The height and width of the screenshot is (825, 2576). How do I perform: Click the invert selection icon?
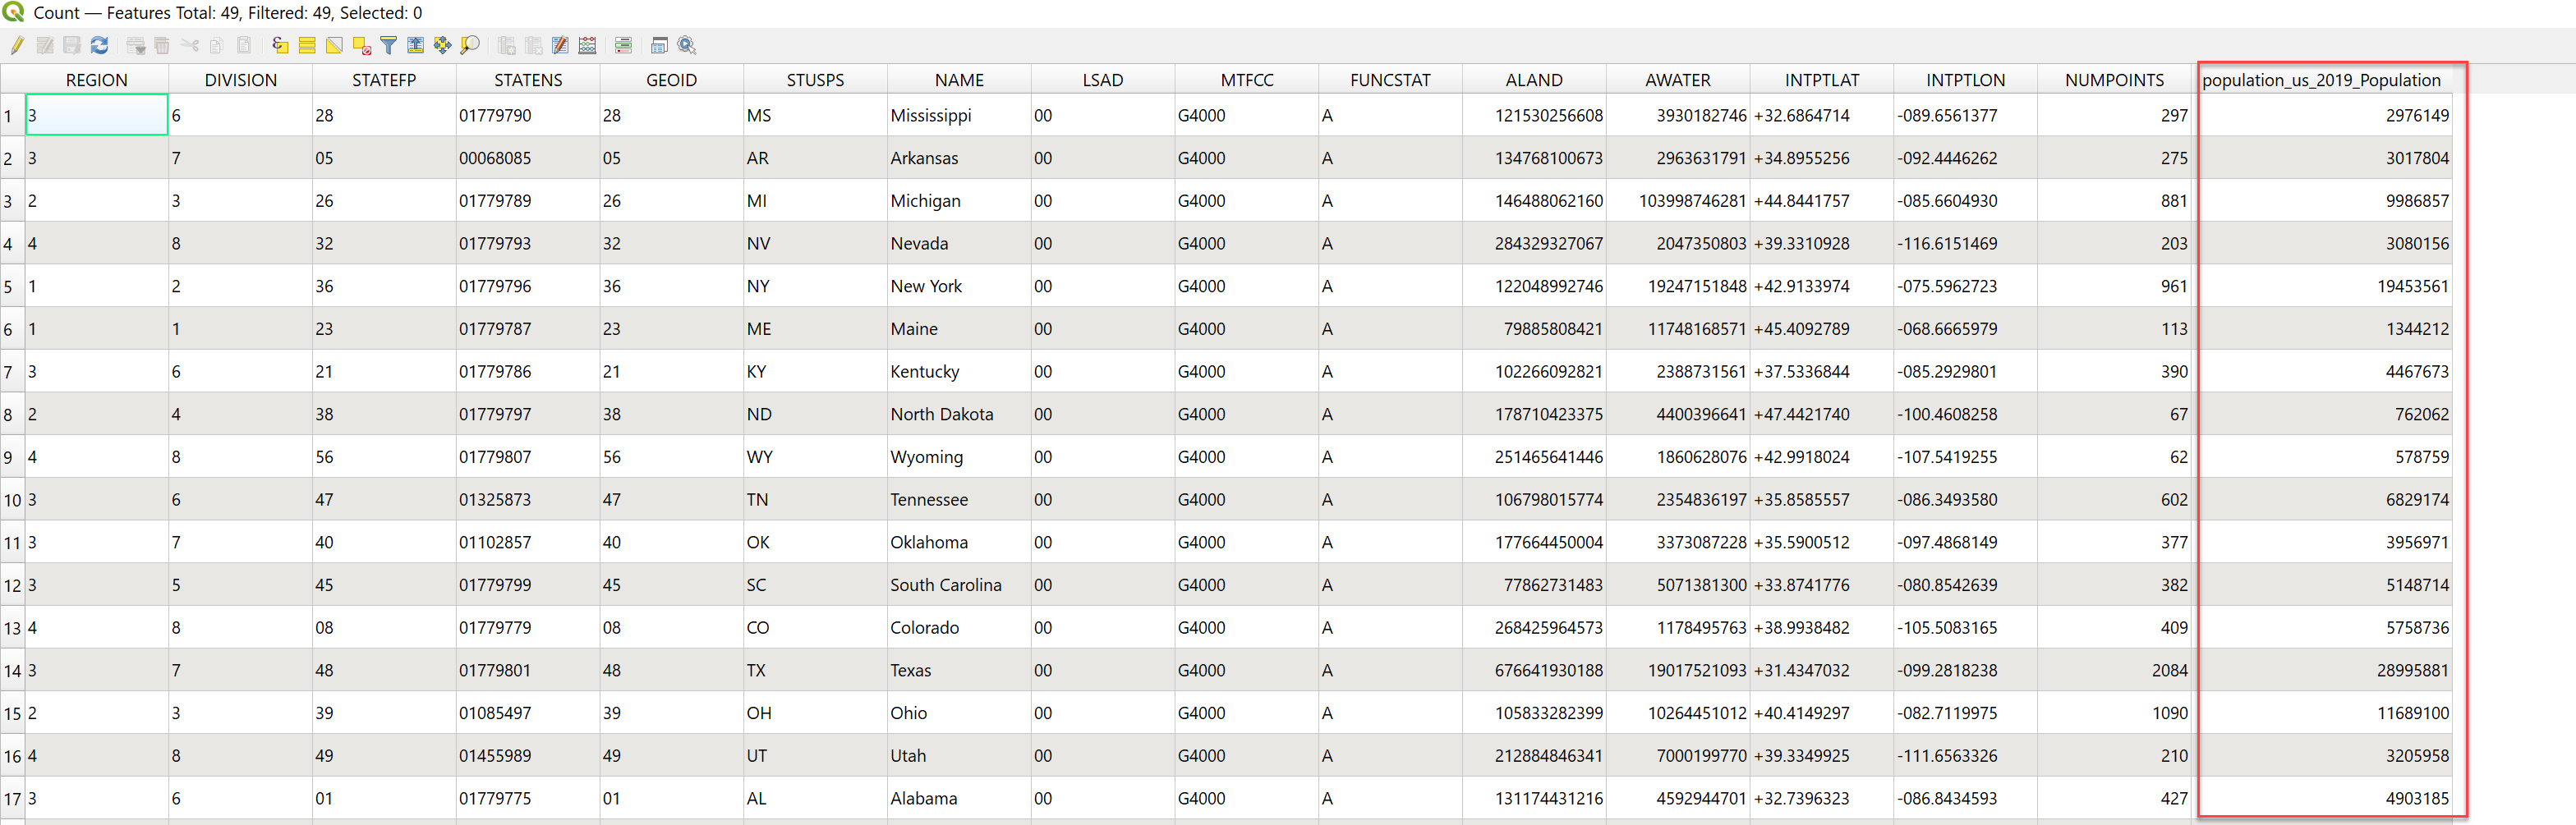(334, 45)
